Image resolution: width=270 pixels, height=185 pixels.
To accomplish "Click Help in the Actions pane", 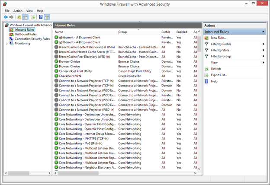I will (x=214, y=81).
